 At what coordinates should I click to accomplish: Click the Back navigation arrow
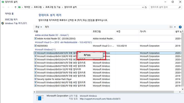tap(3, 7)
